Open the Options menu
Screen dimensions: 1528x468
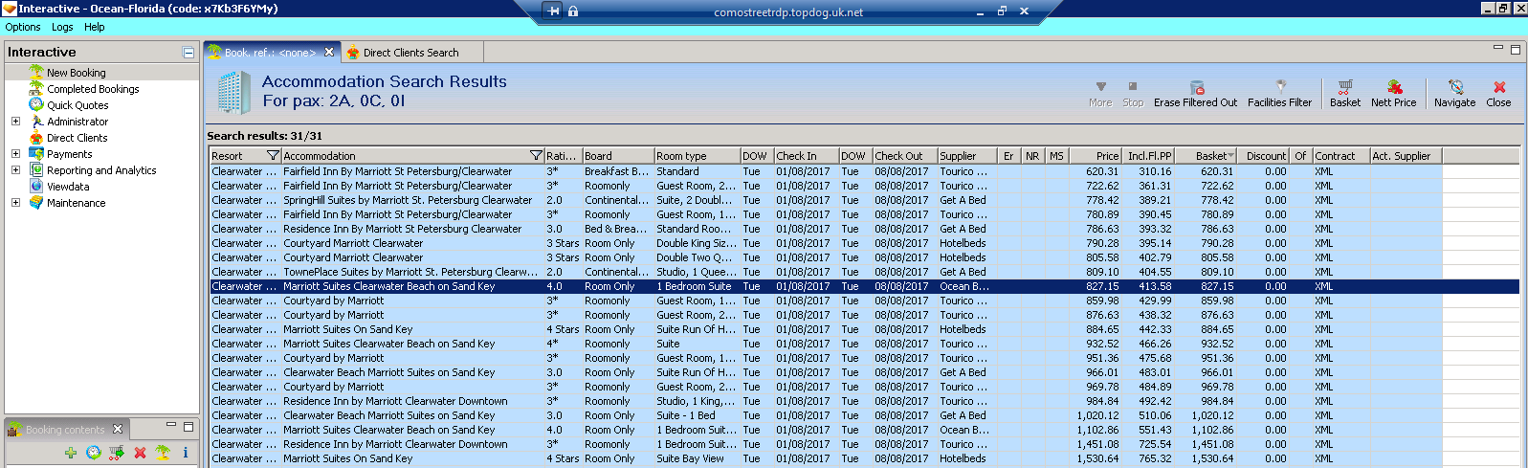point(23,27)
